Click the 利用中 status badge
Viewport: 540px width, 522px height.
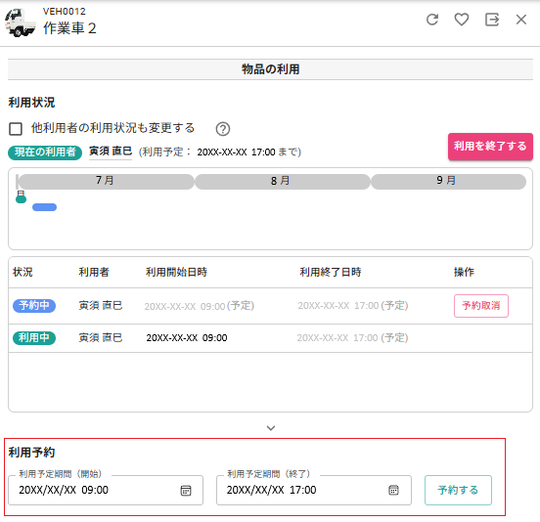point(34,337)
